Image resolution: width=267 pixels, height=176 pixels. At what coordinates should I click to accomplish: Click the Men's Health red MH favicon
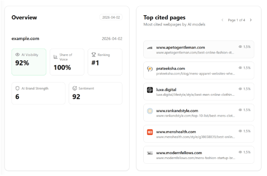pyautogui.click(x=150, y=132)
